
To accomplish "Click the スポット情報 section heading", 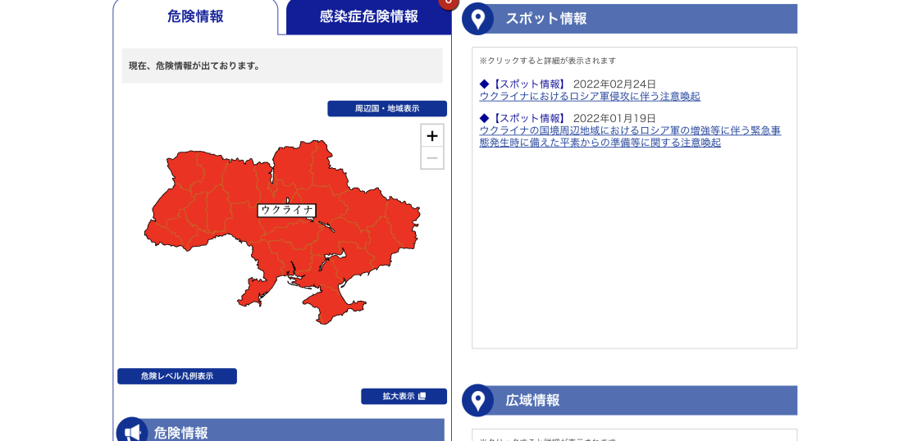I will coord(546,18).
